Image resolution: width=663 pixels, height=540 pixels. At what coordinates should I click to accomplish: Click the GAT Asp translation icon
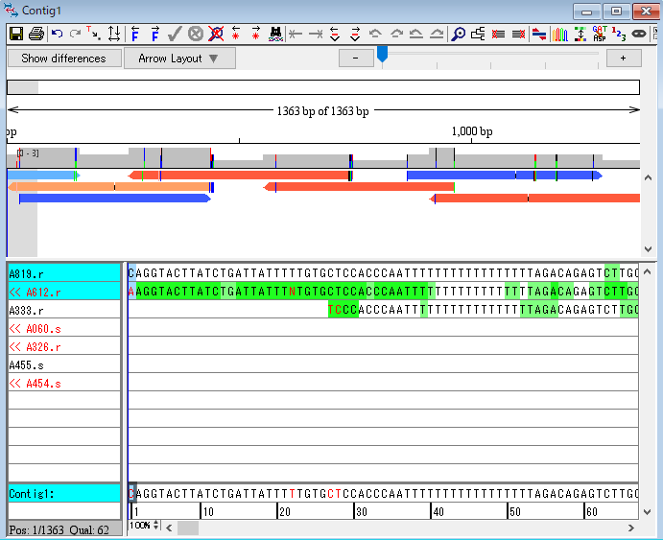[x=600, y=34]
